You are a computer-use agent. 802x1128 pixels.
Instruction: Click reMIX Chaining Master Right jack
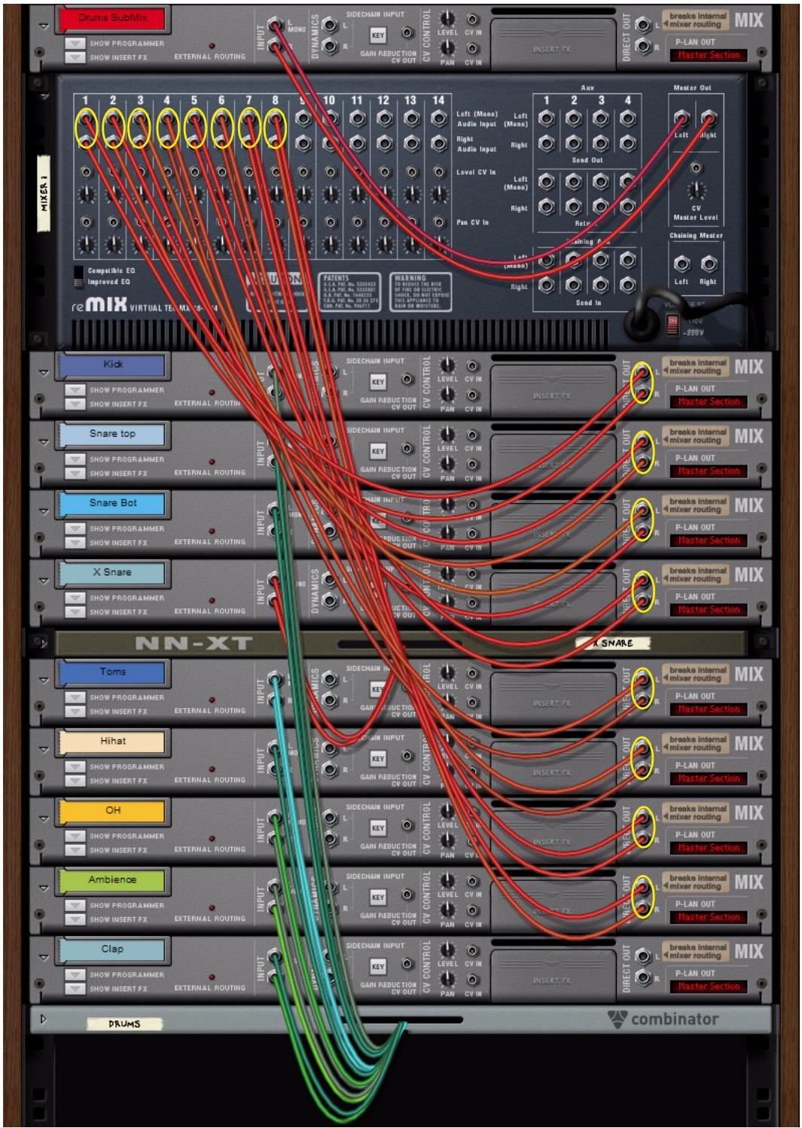(x=709, y=264)
